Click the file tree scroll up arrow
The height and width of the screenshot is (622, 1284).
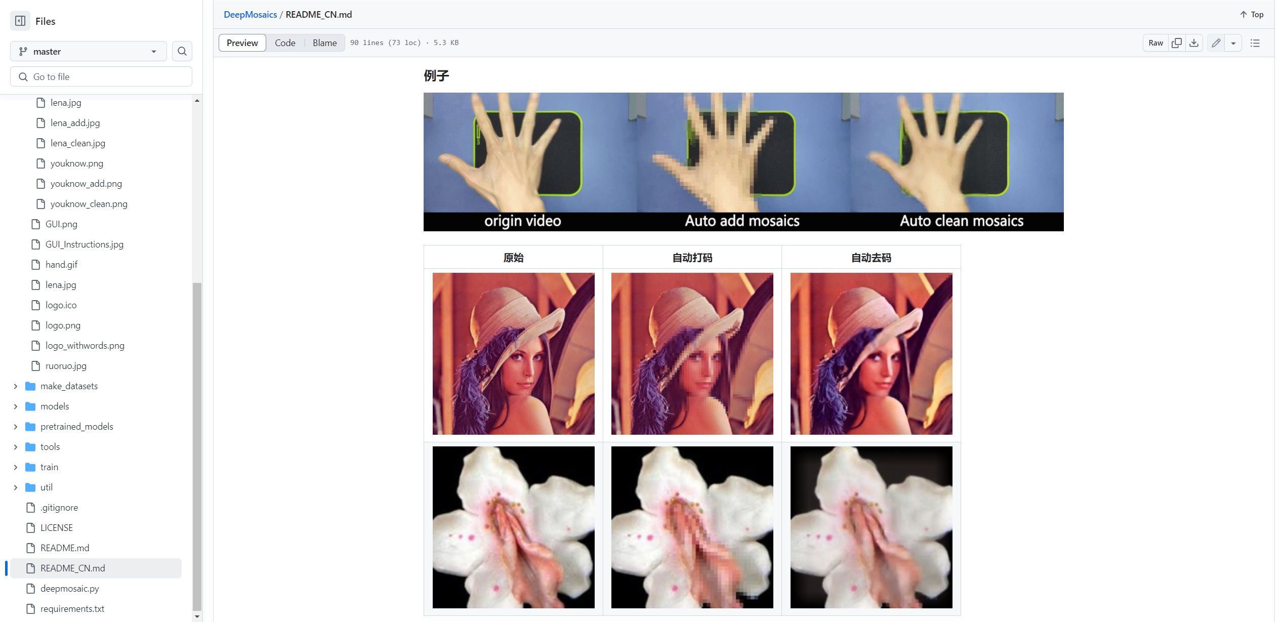pos(197,101)
